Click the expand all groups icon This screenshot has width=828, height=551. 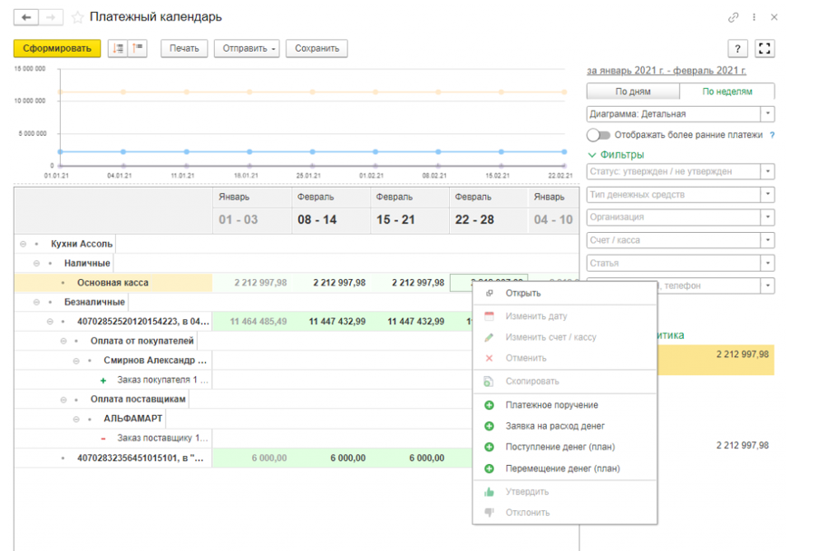(118, 48)
